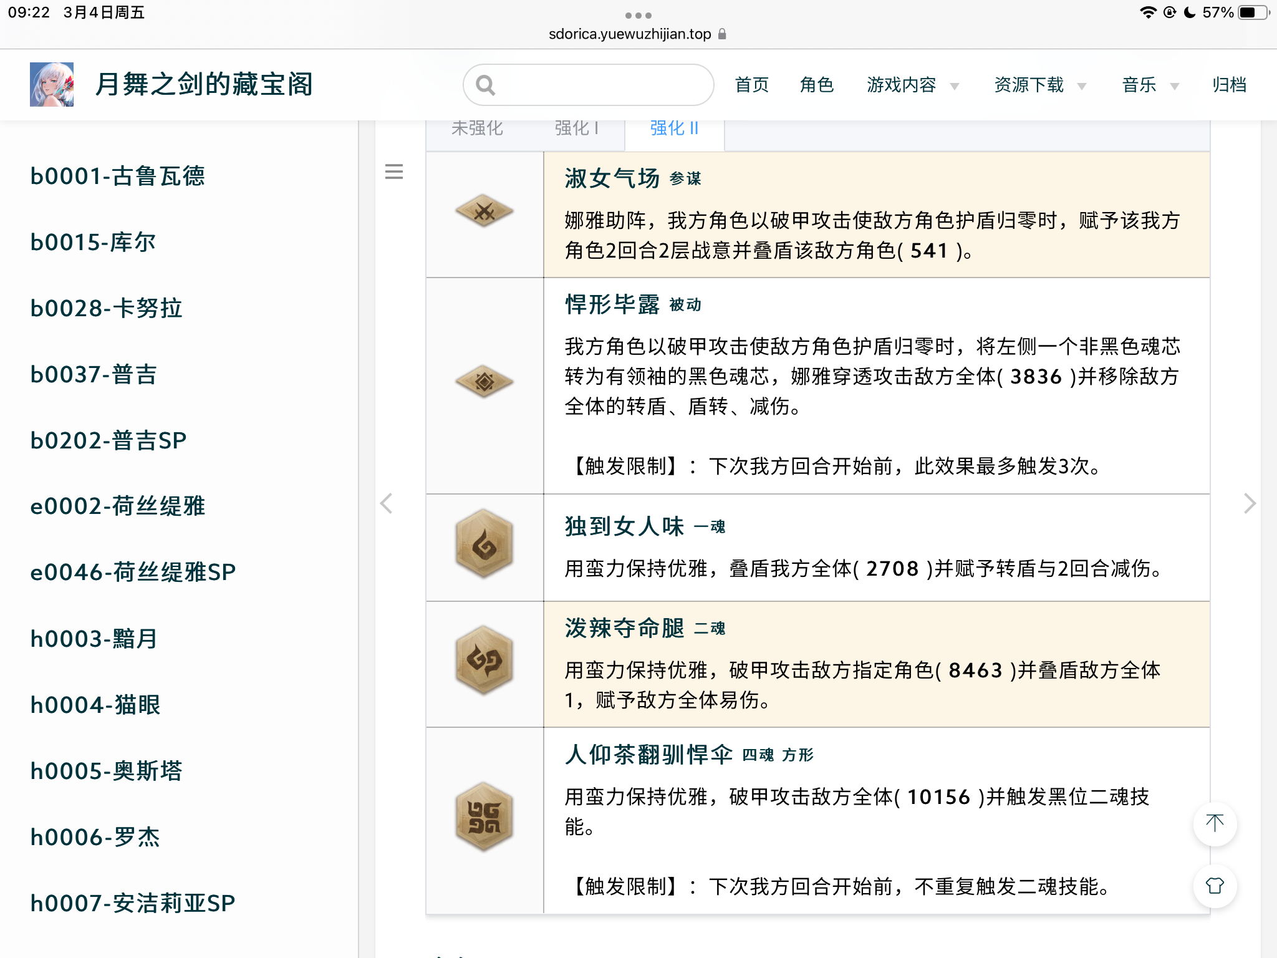1277x958 pixels.
Task: Open the 归档 nav item
Action: click(1230, 85)
